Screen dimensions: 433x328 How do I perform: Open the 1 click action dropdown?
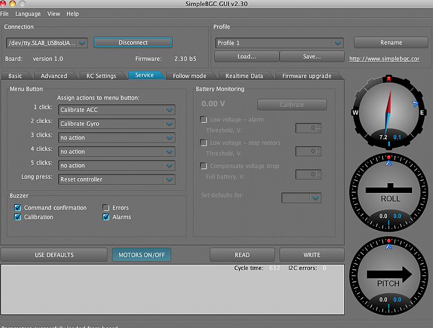point(117,110)
